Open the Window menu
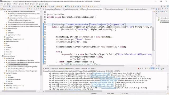 (41, 4)
